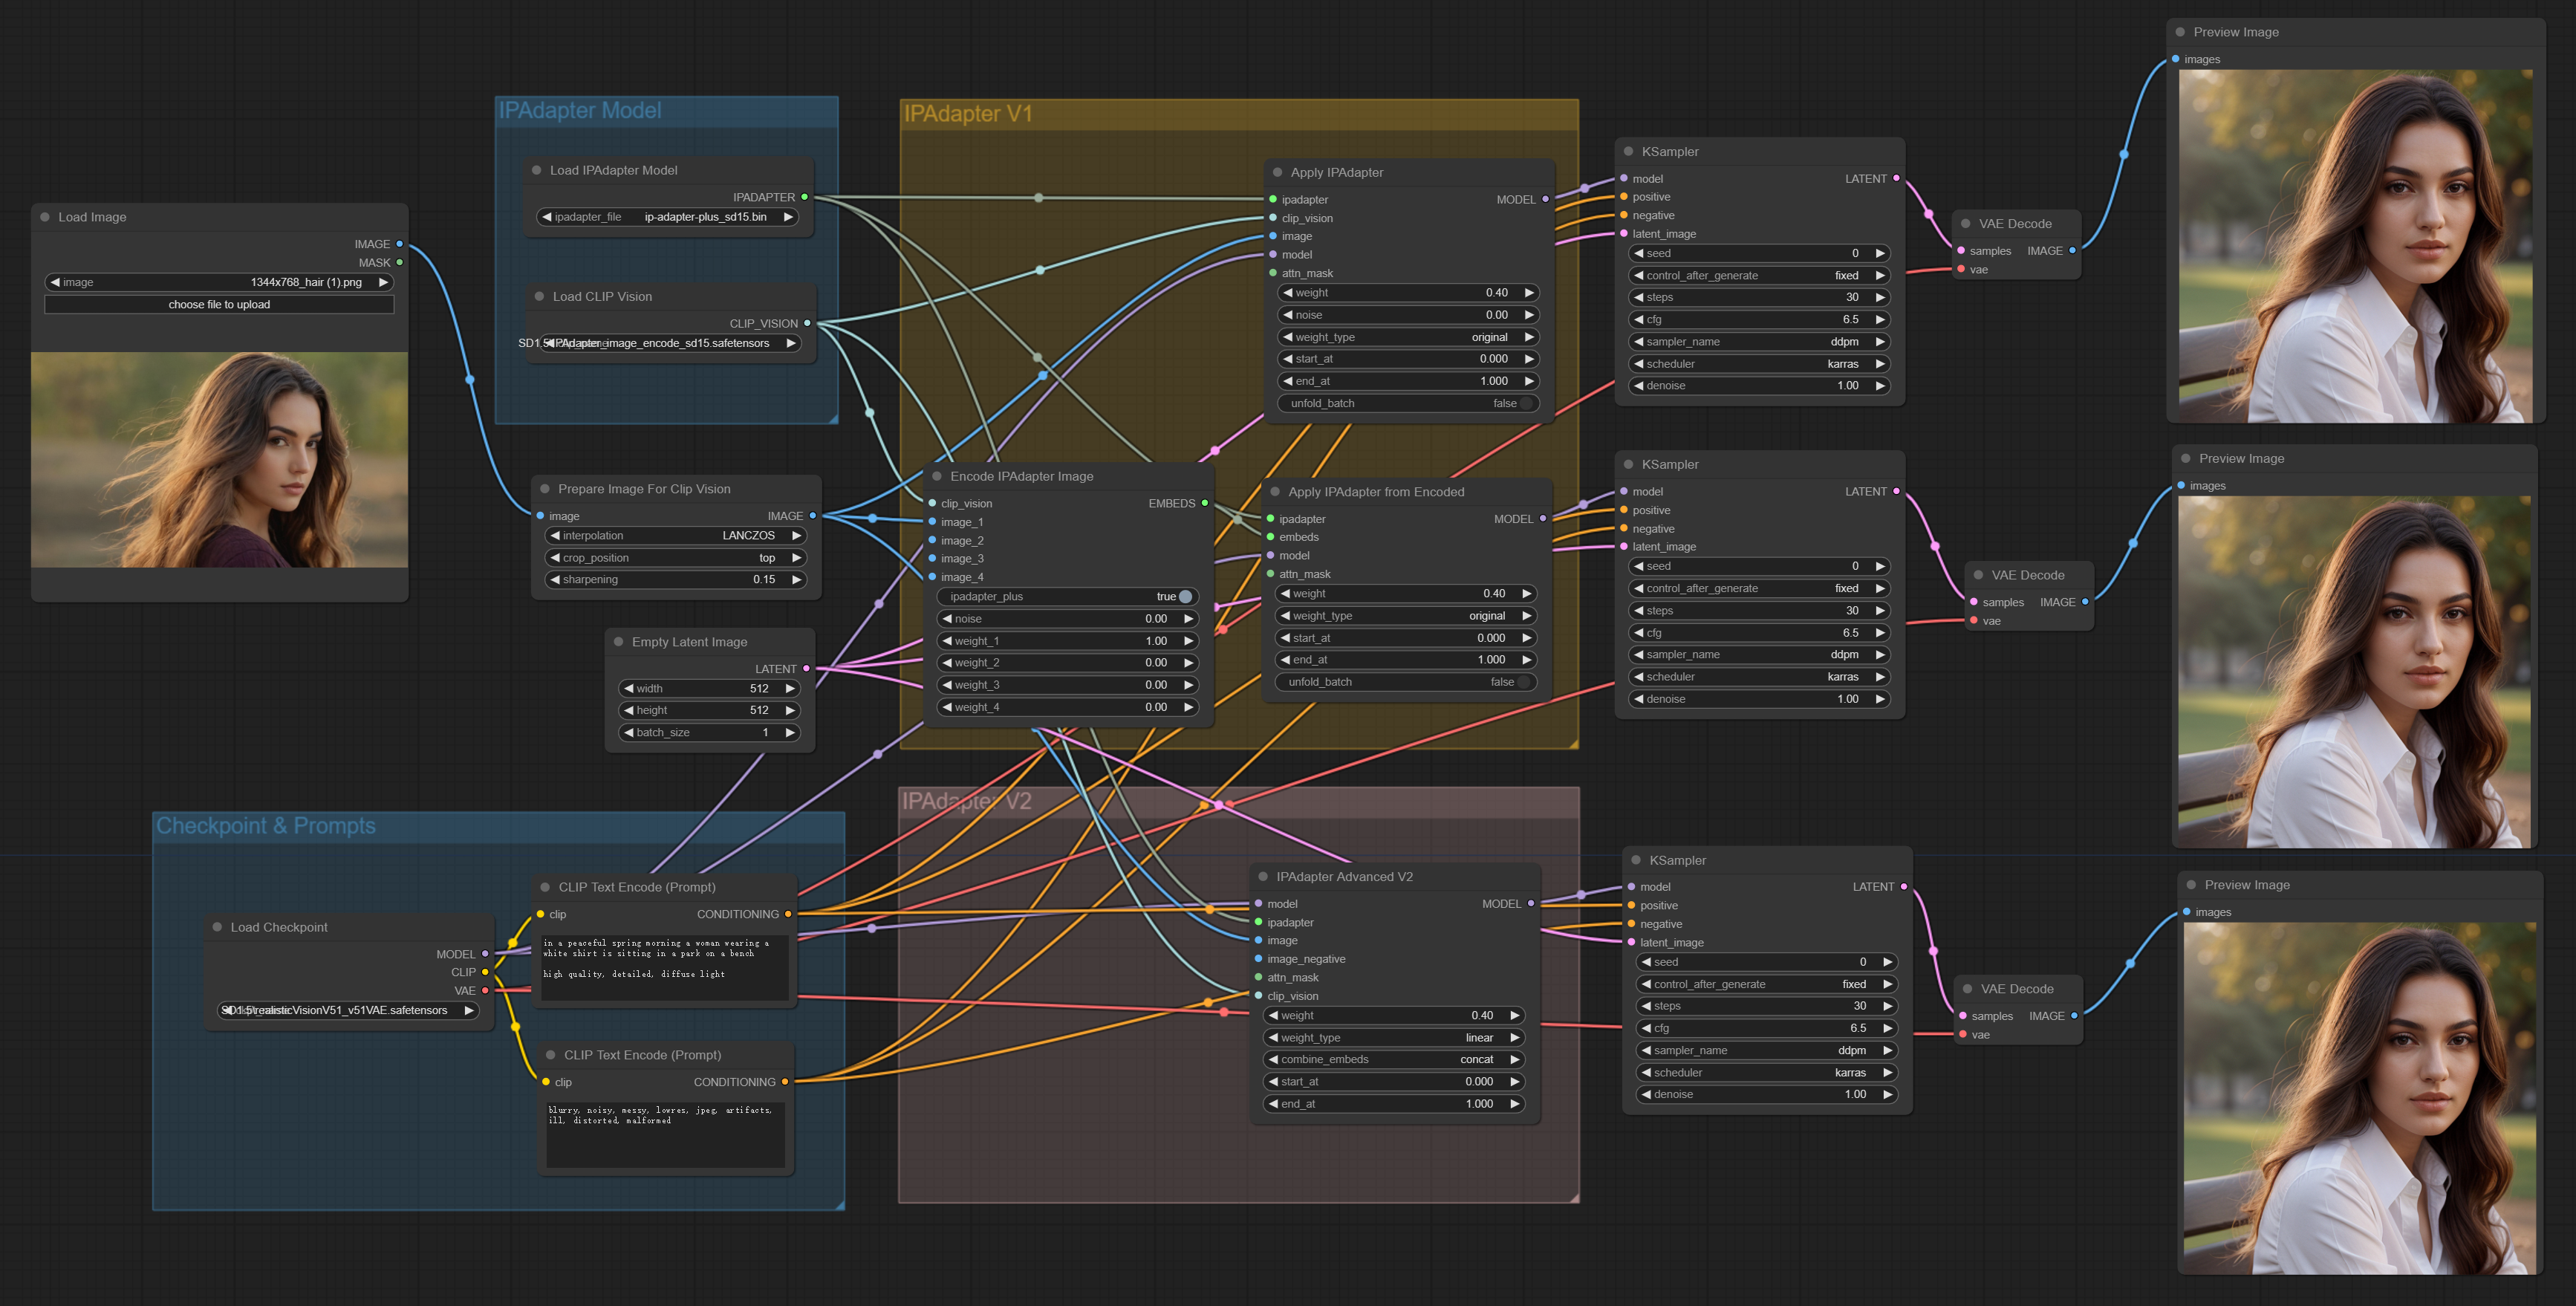This screenshot has width=2576, height=1306.
Task: Select the IPAdapter V1 group title
Action: pyautogui.click(x=967, y=114)
